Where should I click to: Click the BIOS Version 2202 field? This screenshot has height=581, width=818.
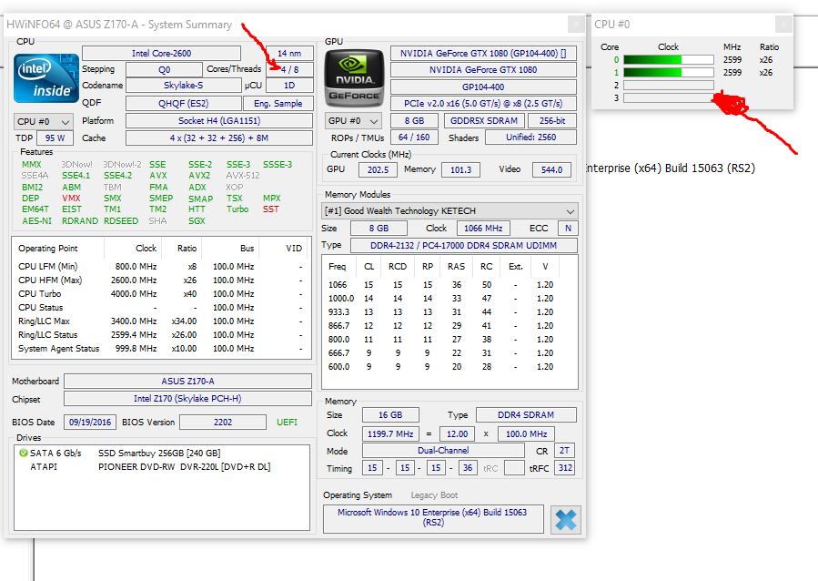[x=223, y=422]
